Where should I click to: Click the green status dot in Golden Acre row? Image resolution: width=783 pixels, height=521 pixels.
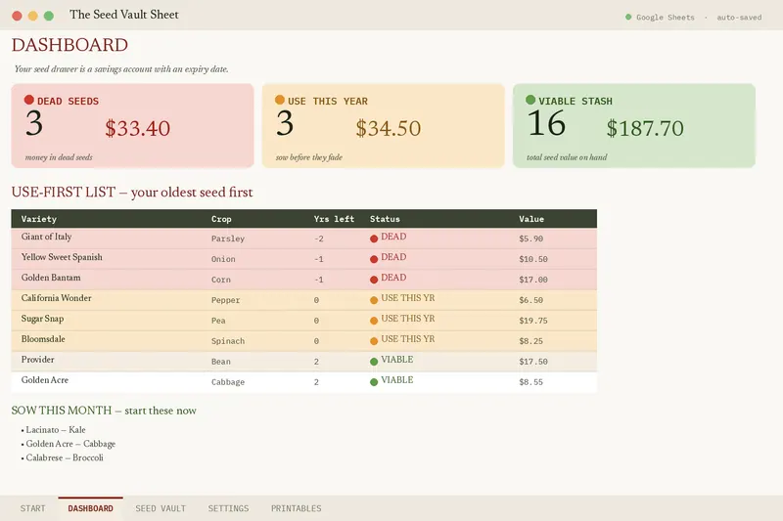[374, 382]
